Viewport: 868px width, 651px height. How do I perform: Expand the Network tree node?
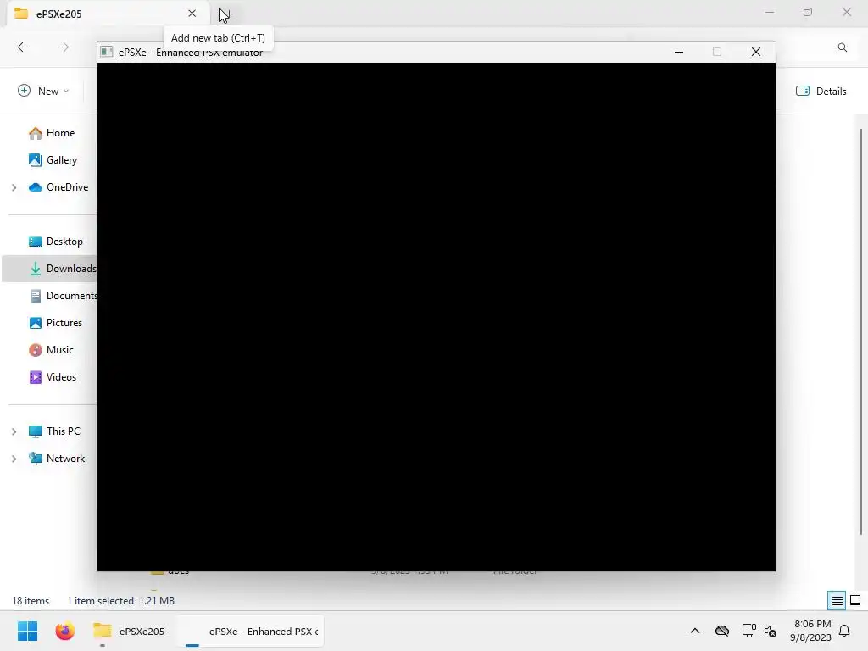pos(14,459)
